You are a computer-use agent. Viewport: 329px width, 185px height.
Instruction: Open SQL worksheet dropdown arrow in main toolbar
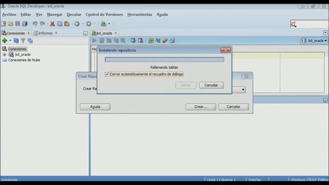(x=109, y=24)
